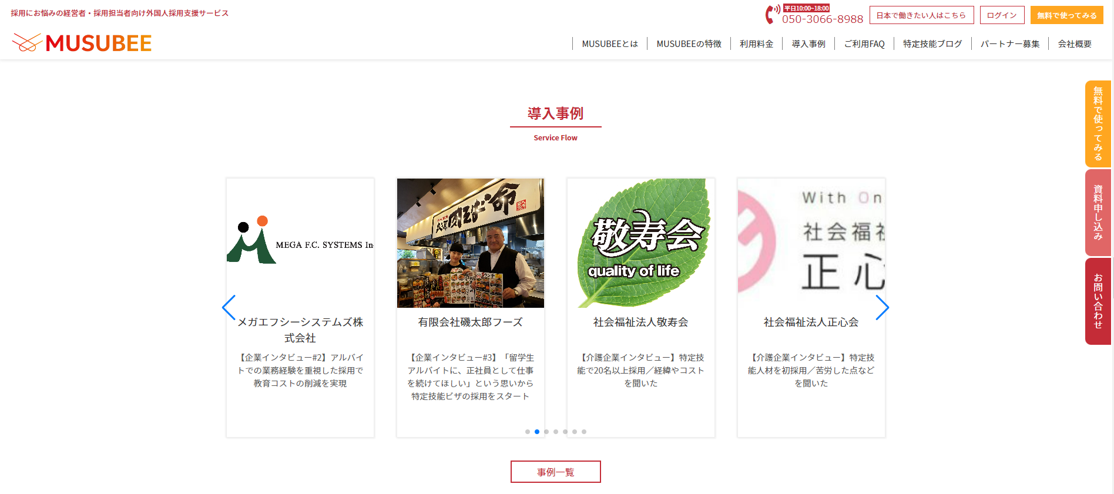
Task: Open 有限会社磯太郎フーズ case title
Action: coord(471,322)
